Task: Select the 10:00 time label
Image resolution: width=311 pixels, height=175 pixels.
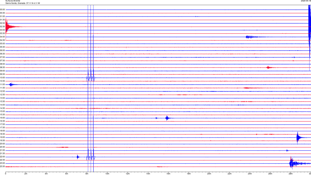Action: (x=3, y=77)
